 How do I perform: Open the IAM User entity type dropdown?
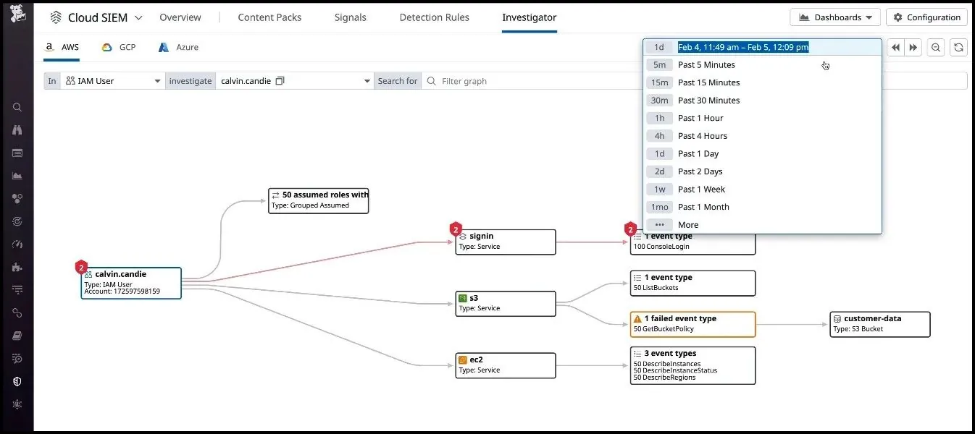pos(113,81)
